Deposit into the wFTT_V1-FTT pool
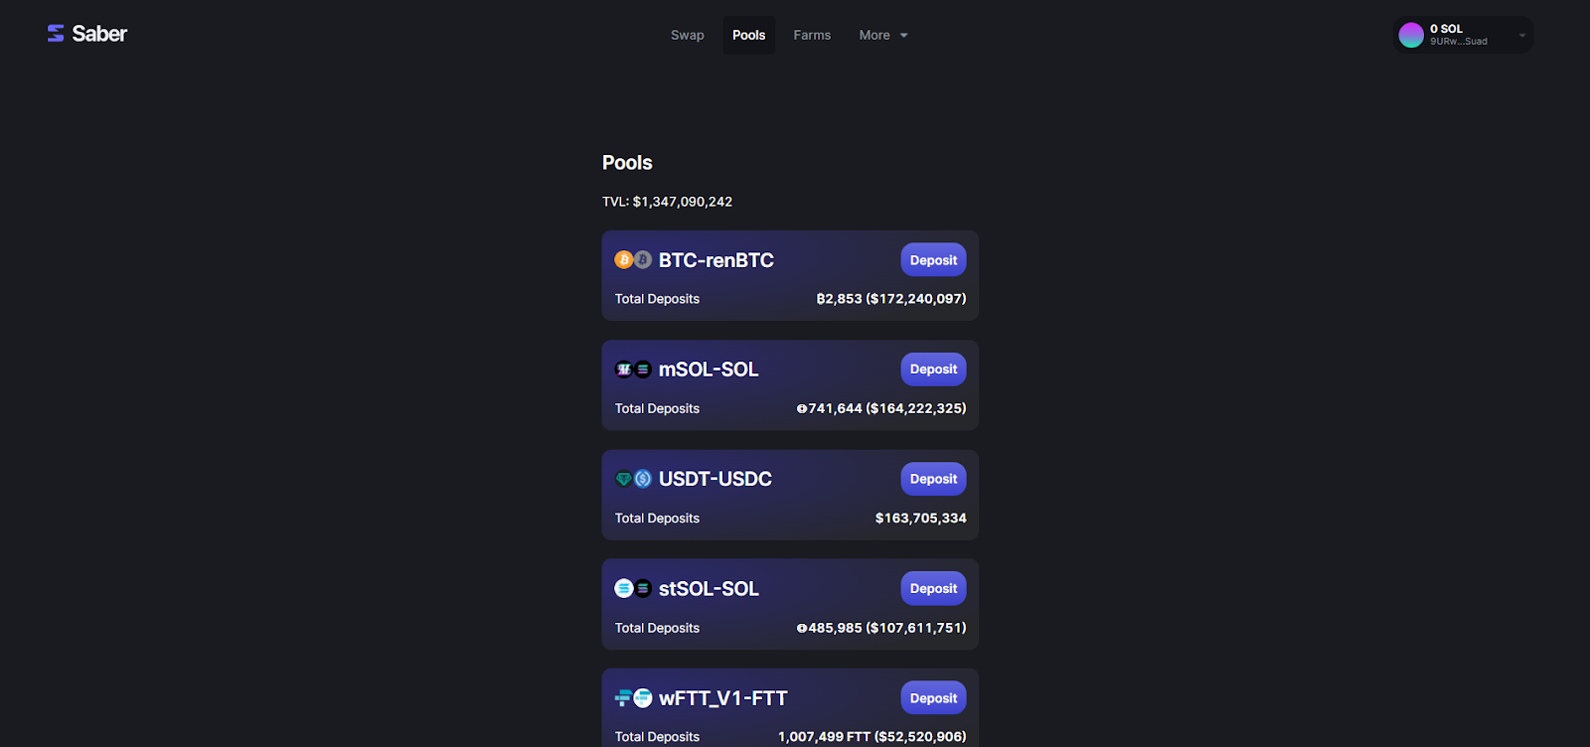Screen dimensions: 1590x747 pyautogui.click(x=933, y=698)
